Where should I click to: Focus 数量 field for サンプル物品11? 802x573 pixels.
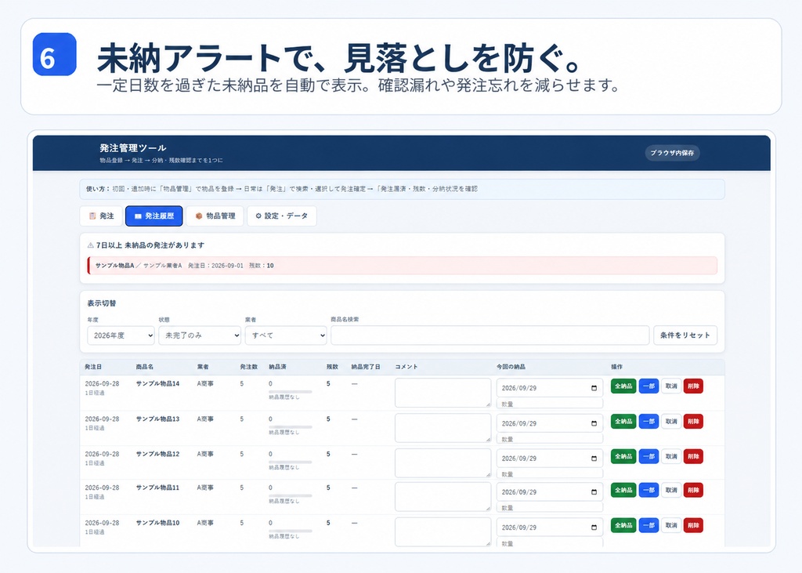click(x=550, y=508)
